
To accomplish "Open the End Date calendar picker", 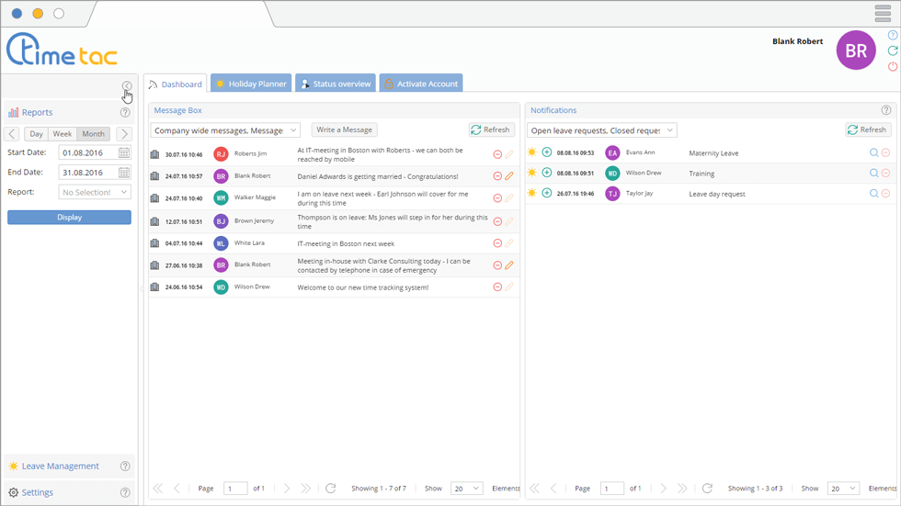I will pyautogui.click(x=124, y=173).
